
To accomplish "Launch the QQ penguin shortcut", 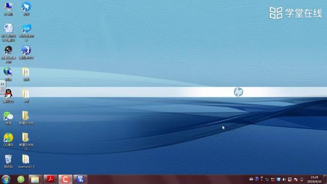I will (x=8, y=96).
